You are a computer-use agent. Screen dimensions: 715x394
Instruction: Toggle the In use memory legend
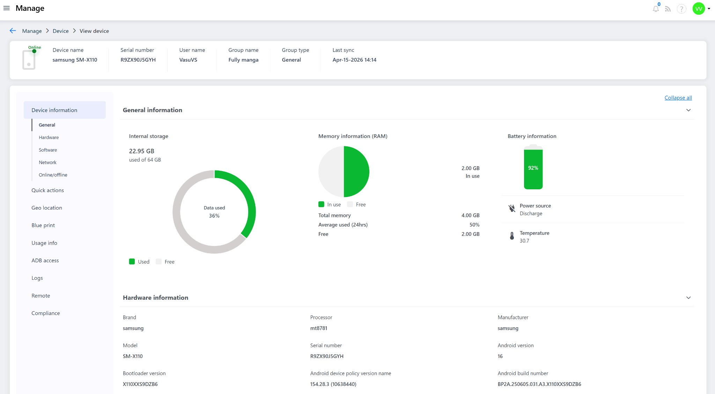[x=330, y=204]
